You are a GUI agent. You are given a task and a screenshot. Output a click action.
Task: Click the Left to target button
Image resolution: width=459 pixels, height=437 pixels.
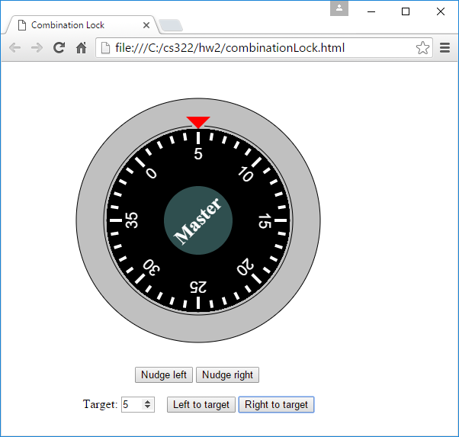pyautogui.click(x=201, y=404)
